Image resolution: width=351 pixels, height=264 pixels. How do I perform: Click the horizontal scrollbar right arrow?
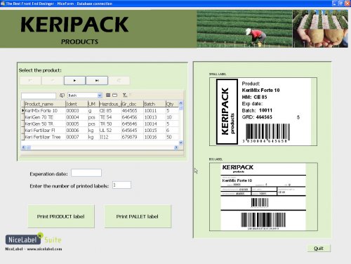point(176,147)
